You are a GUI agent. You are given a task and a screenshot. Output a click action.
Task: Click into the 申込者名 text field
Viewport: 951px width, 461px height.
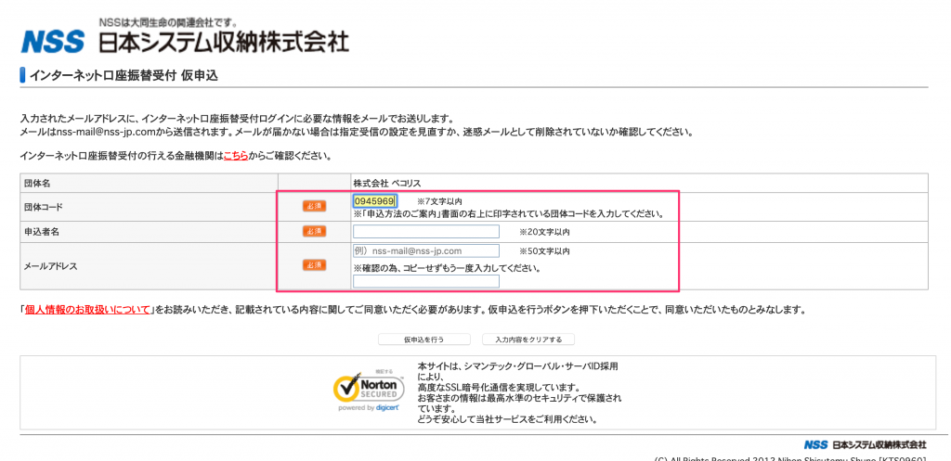pos(425,231)
